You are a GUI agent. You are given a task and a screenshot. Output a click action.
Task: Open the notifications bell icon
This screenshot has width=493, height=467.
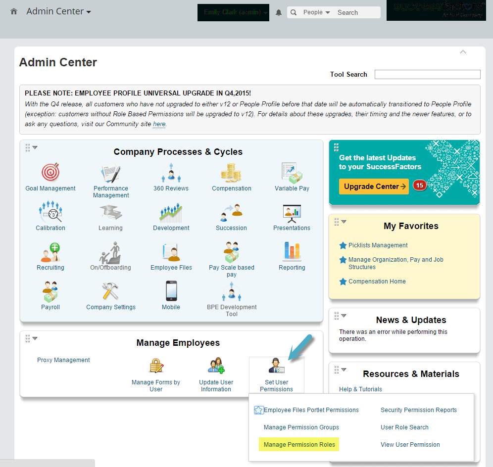[x=278, y=12]
